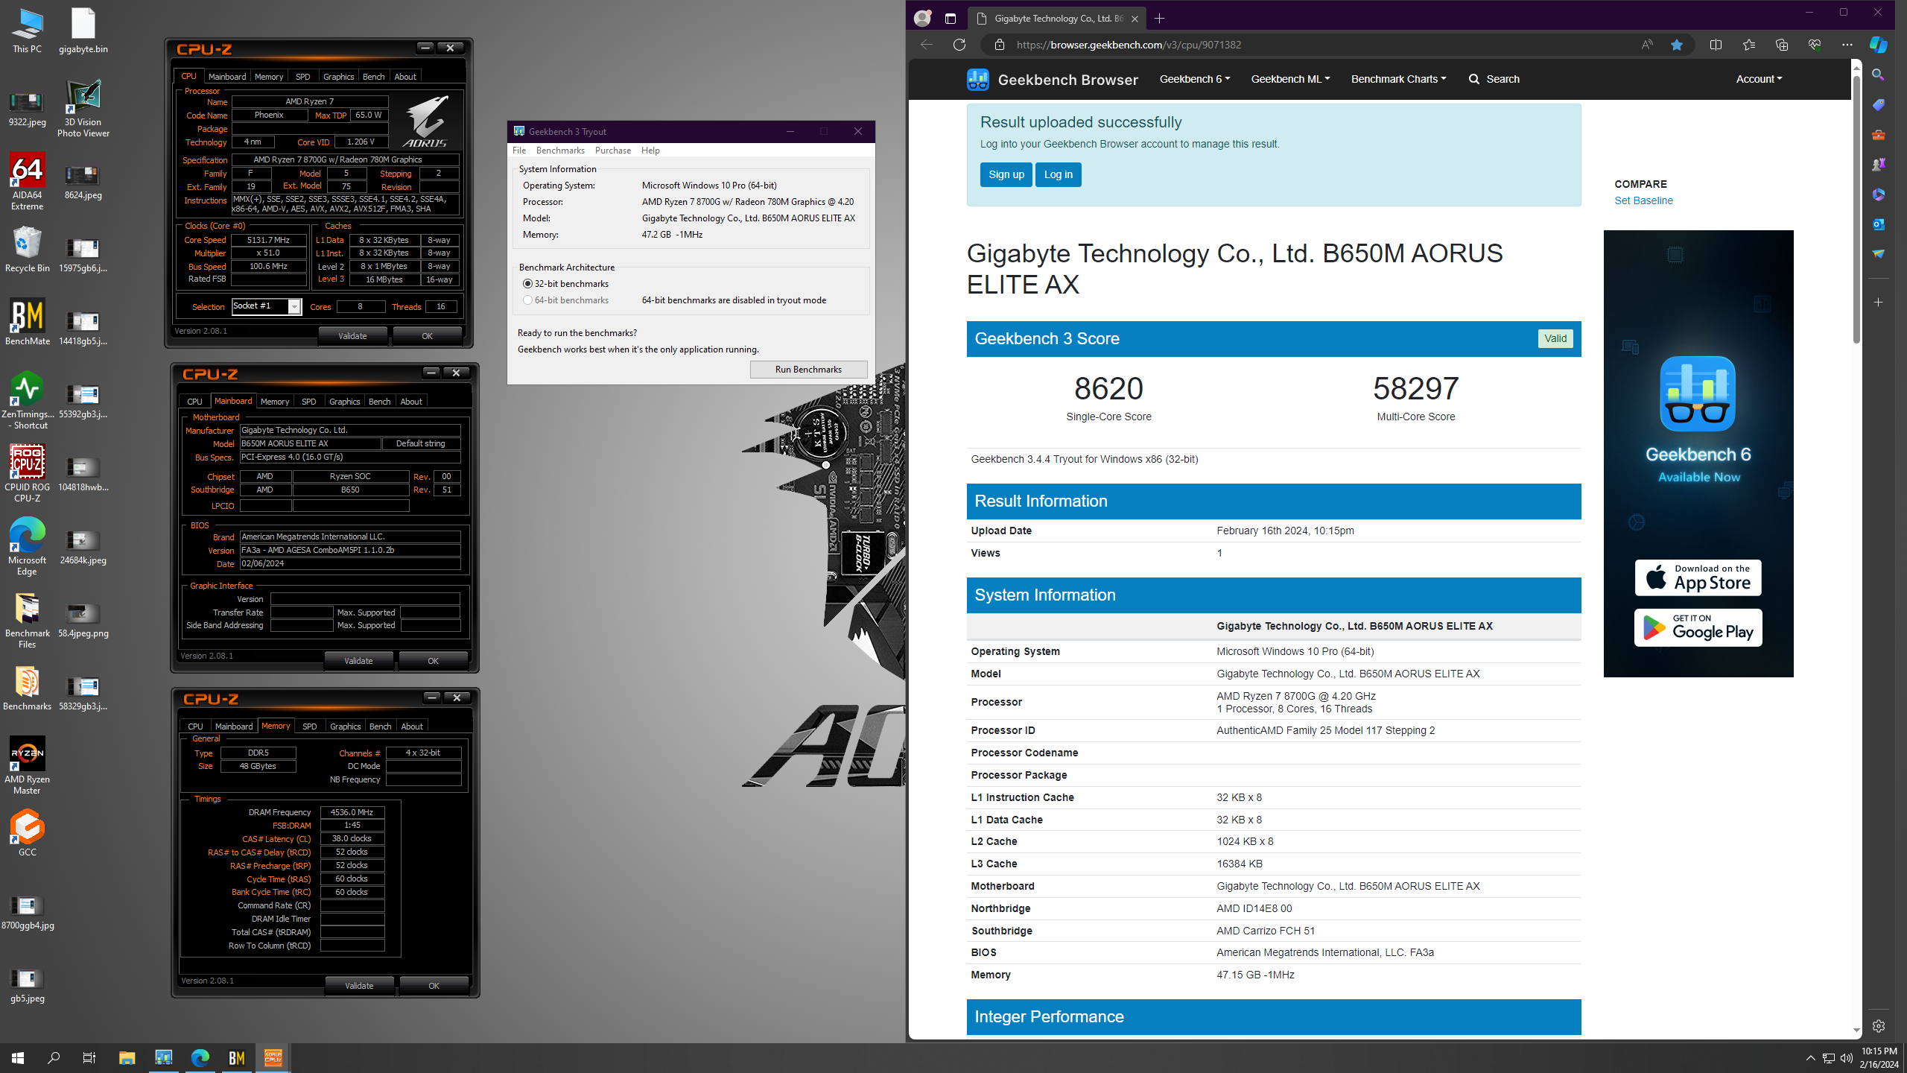Image resolution: width=1907 pixels, height=1073 pixels.
Task: Open Edge profile avatar icon
Action: (x=922, y=19)
